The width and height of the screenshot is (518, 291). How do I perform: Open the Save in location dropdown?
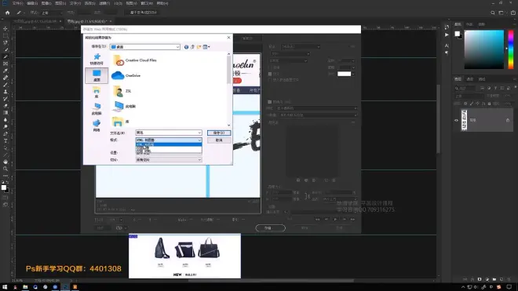(145, 47)
